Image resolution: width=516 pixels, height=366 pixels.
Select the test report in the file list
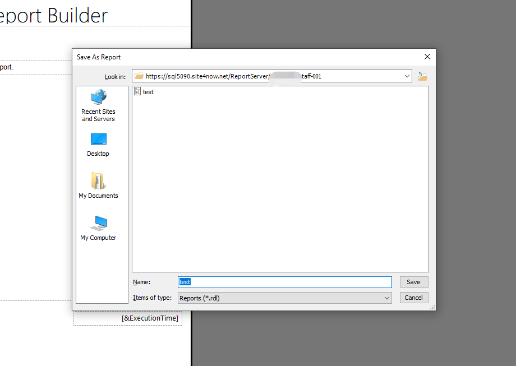(148, 91)
